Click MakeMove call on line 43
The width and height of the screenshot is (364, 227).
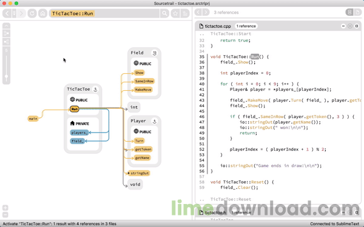pos(258,100)
